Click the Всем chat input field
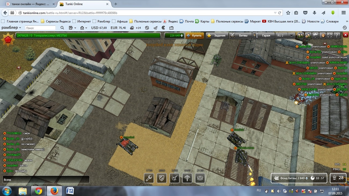The image size is (349, 196). tap(46, 179)
